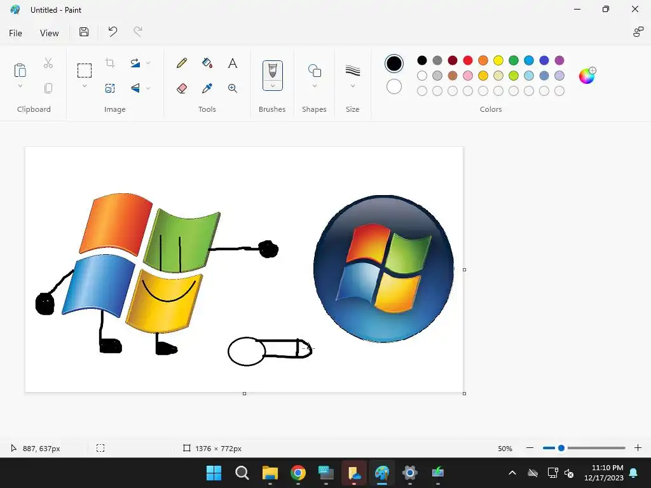Select the Text tool

[x=233, y=63]
